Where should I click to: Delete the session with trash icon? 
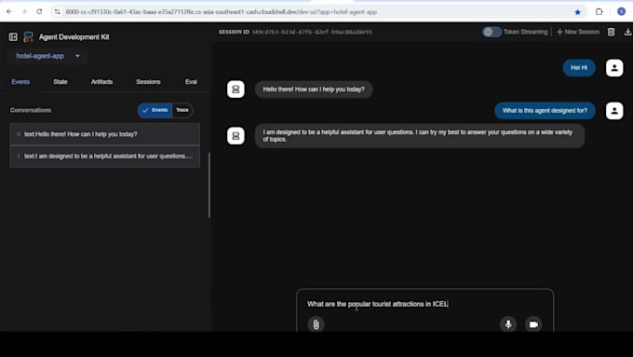pos(612,32)
